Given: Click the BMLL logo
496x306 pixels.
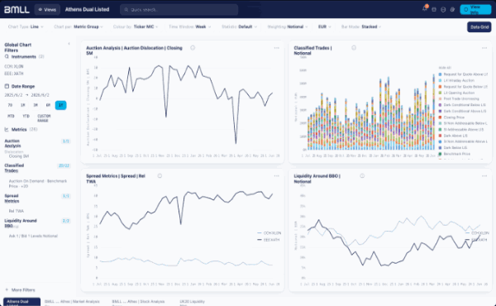Looking at the screenshot, I should tap(17, 9).
